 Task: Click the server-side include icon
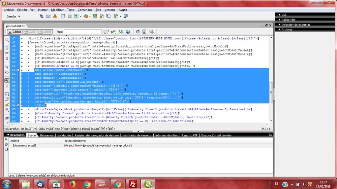(x=101, y=16)
